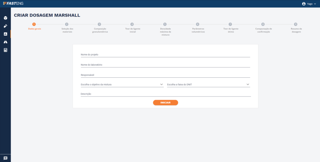Screen dimensions: 320x162
Task: Go to step 3 'Composição granulométrica'
Action: click(99, 24)
